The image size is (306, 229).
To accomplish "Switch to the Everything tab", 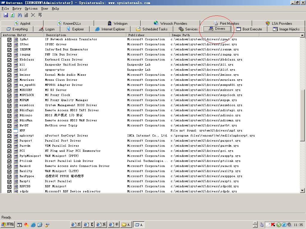I will tap(17, 29).
